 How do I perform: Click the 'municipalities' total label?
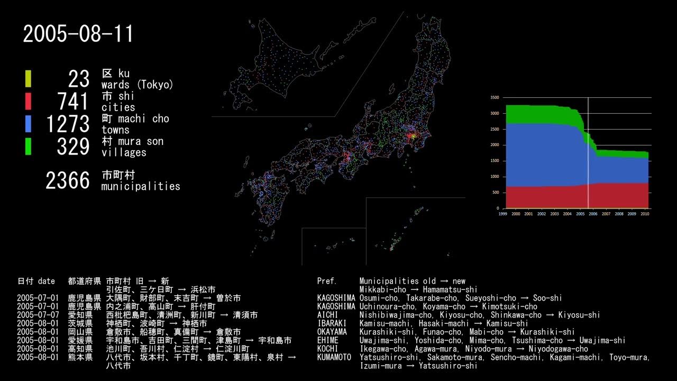coord(141,186)
